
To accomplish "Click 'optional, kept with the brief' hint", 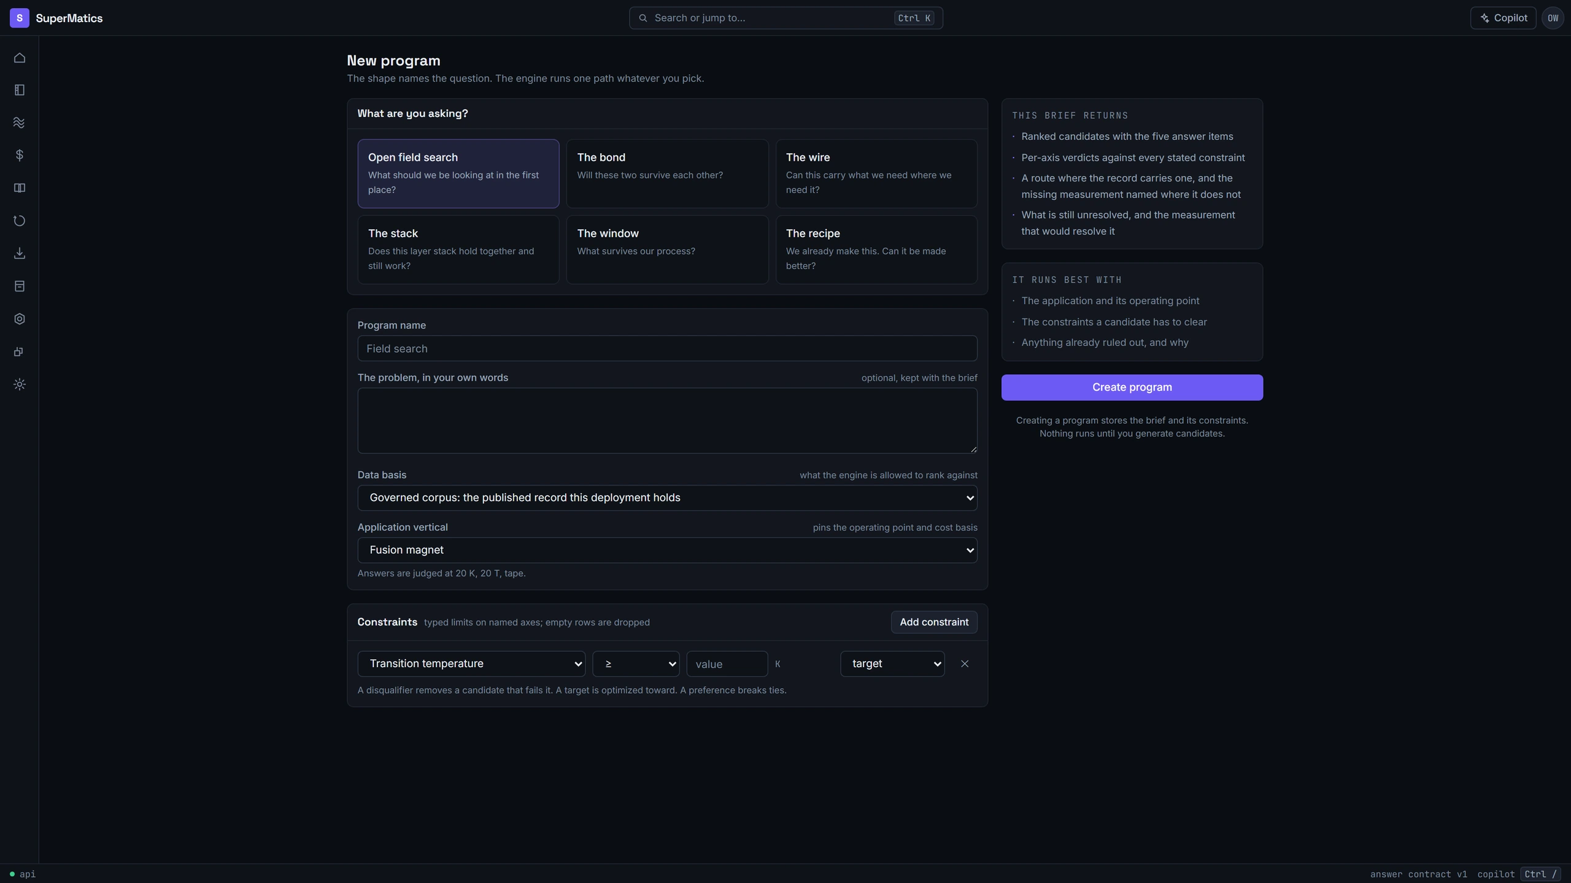I will 919,378.
